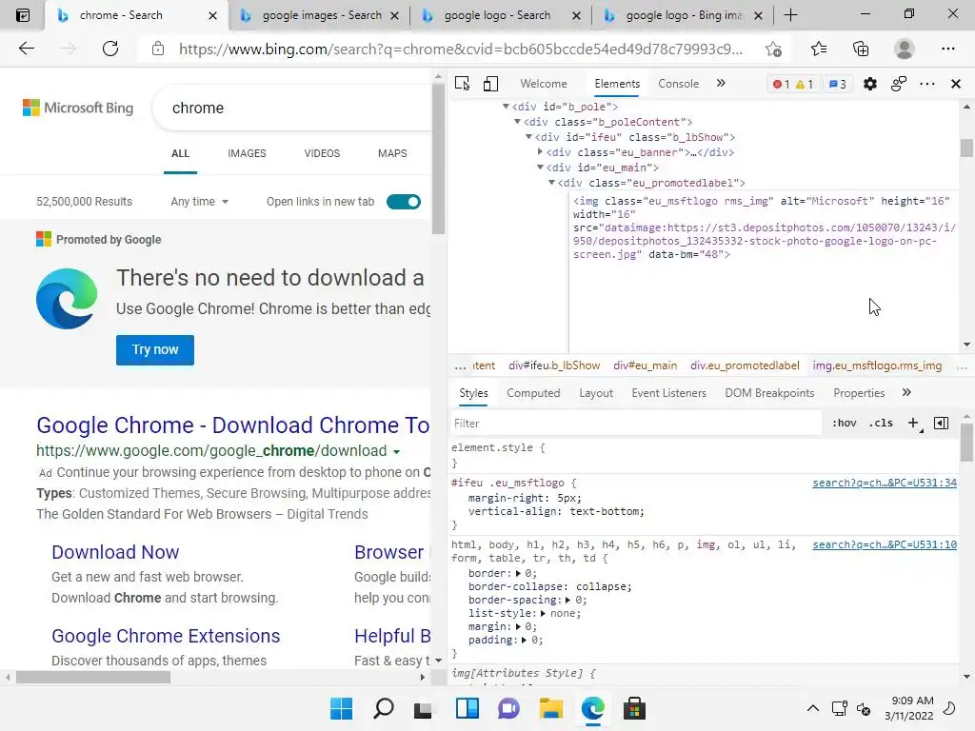Collapse the div id eu_main node
Screen dimensions: 975x731
click(x=540, y=168)
